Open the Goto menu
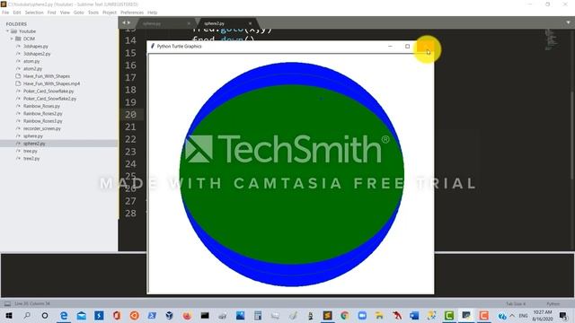 click(x=79, y=13)
